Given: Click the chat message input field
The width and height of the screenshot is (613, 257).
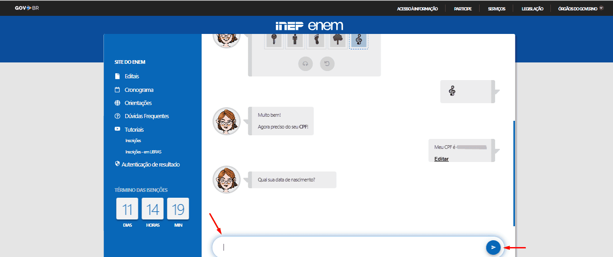Looking at the screenshot, I should point(349,247).
